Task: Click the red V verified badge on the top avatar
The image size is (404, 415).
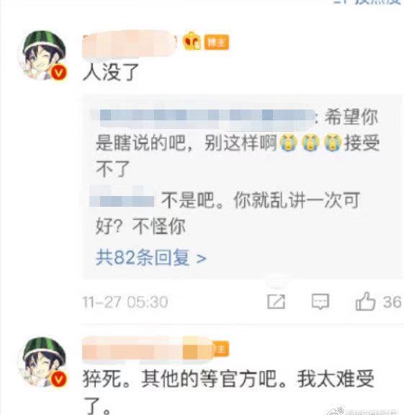Action: [59, 72]
